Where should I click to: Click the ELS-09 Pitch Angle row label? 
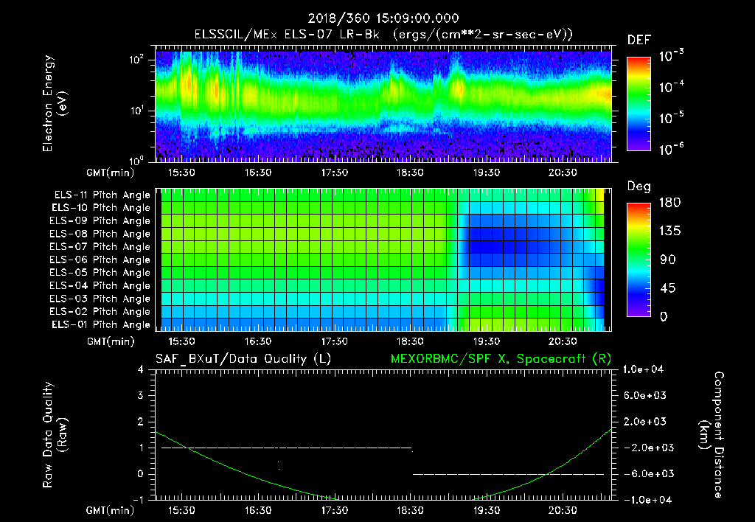[100, 221]
